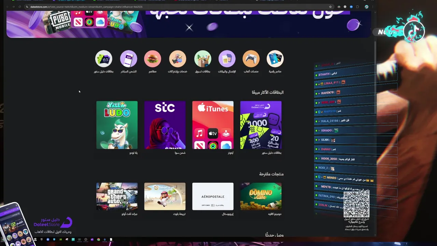Click FATIMA_090 username in chat overlay

click(327, 196)
